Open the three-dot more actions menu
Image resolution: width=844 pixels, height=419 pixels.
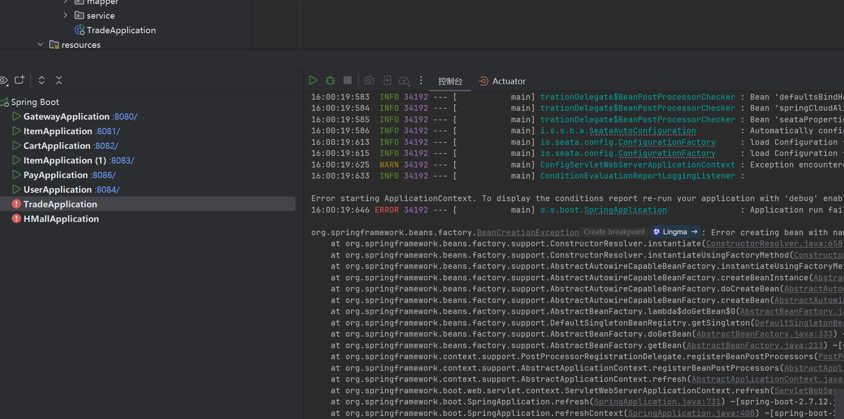click(421, 80)
